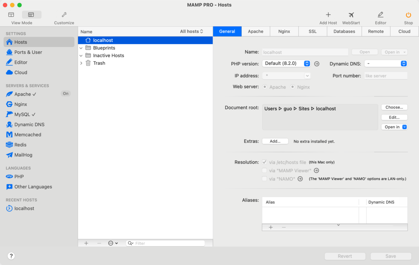Open MailHog in the sidebar
Viewport: 419px width, 265px height.
(39, 155)
